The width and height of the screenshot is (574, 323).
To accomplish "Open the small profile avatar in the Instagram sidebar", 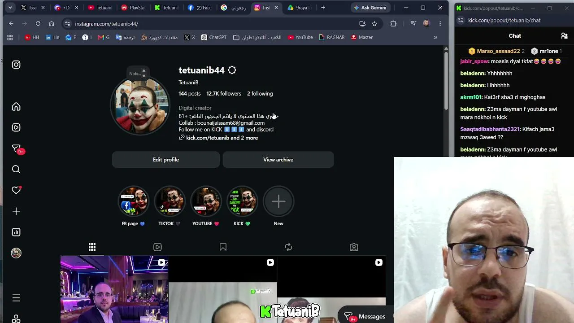I will click(16, 253).
